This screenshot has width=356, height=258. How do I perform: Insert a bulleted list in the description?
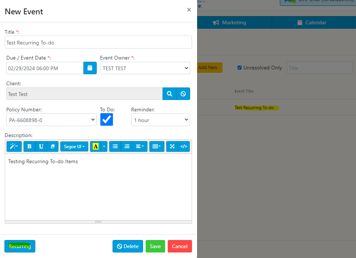pos(115,146)
